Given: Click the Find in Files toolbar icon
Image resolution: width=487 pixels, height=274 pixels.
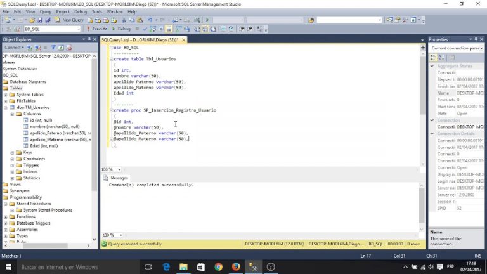Looking at the screenshot, I should pyautogui.click(x=311, y=20).
